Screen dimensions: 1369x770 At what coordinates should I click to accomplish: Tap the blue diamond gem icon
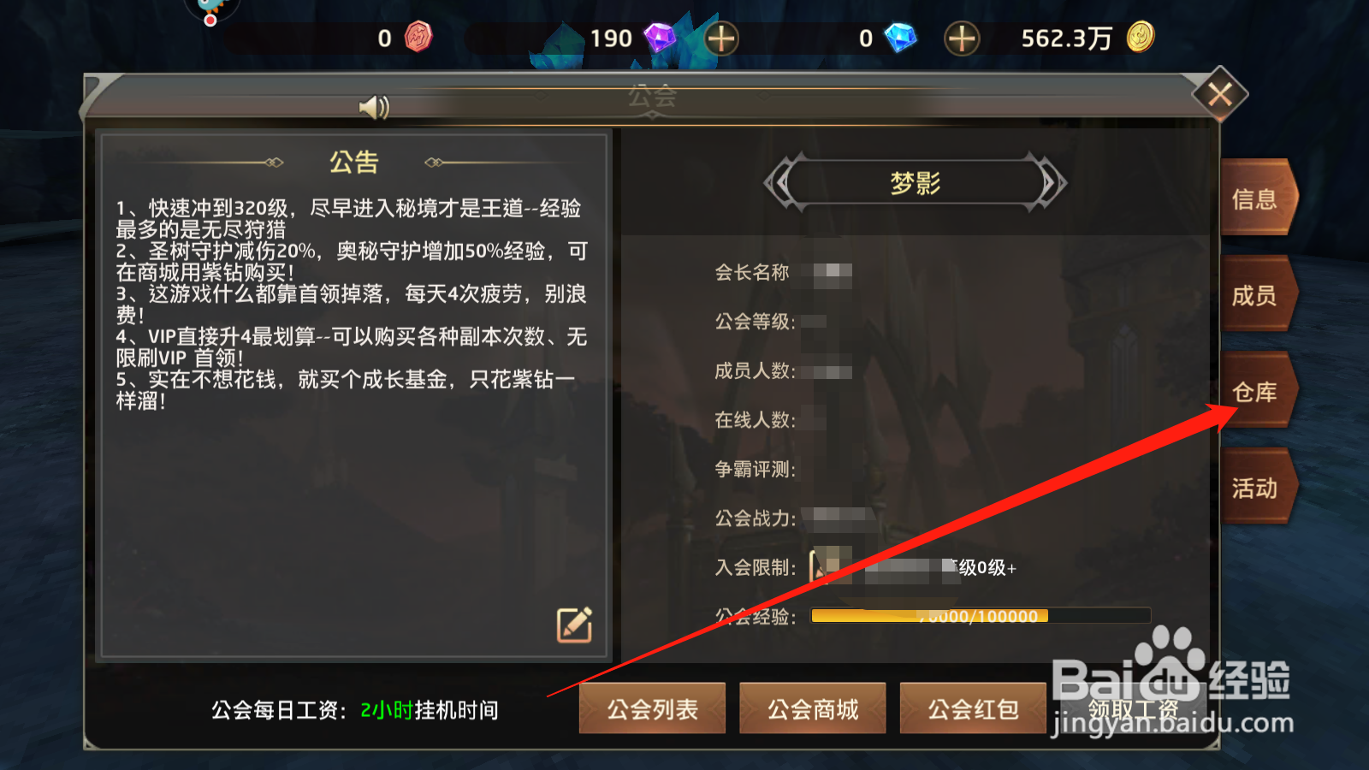900,38
